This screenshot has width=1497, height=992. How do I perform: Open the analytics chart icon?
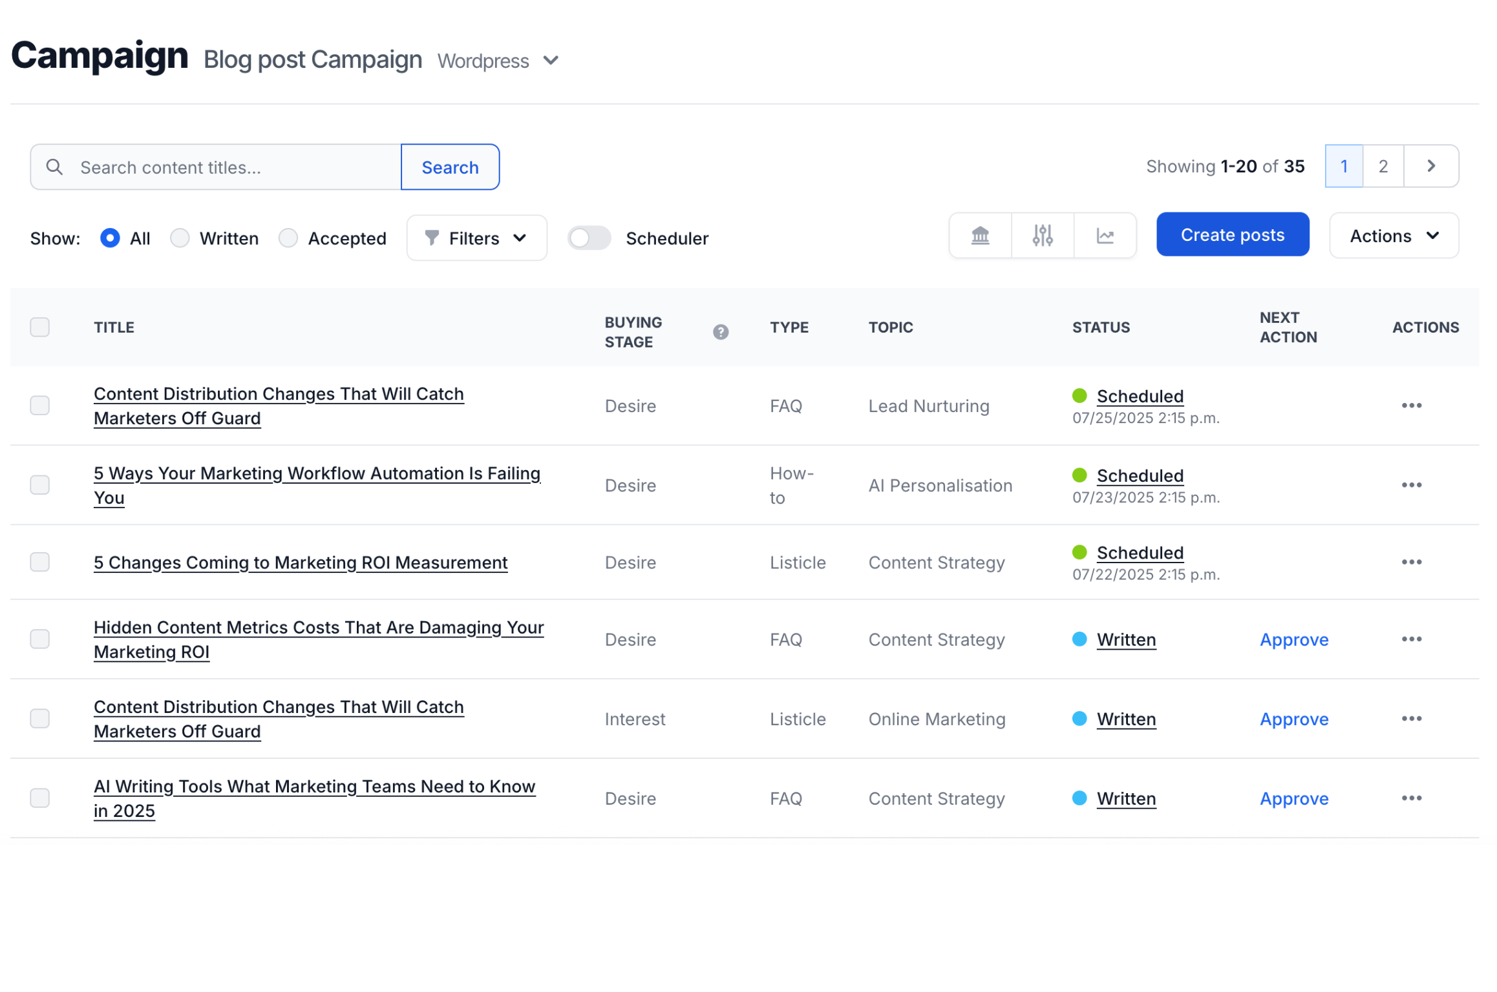pyautogui.click(x=1105, y=236)
